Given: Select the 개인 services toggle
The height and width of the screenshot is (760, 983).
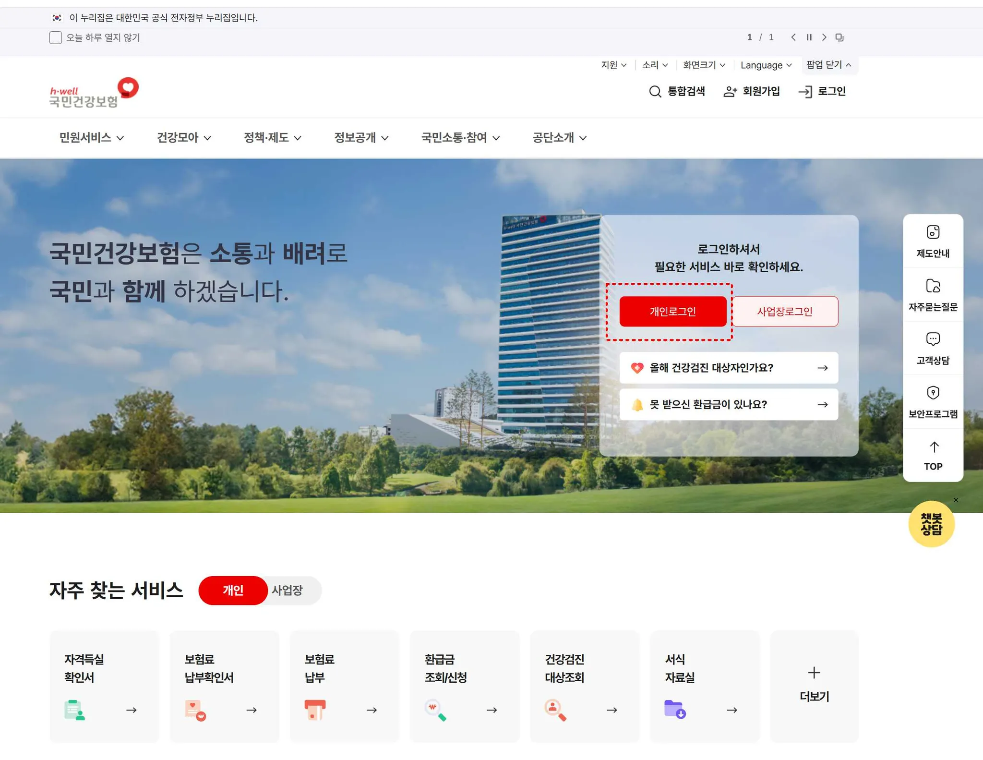Looking at the screenshot, I should click(233, 590).
